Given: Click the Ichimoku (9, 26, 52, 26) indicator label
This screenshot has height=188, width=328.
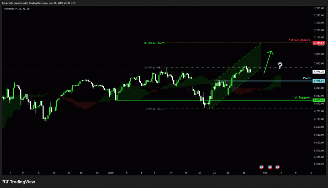Looking at the screenshot, I should (x=17, y=9).
